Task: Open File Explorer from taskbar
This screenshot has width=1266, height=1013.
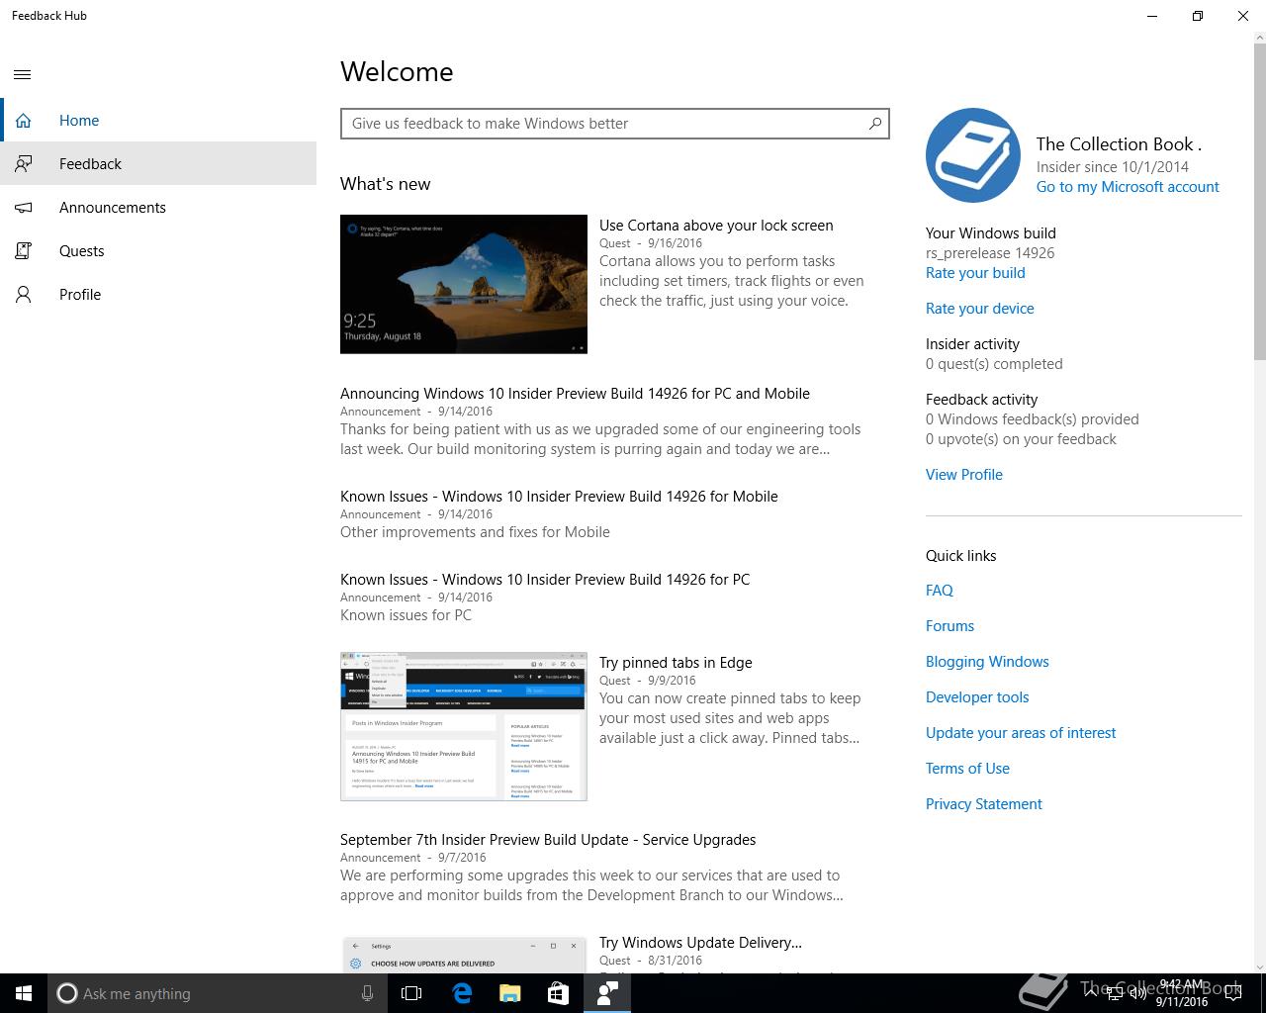Action: (x=509, y=993)
